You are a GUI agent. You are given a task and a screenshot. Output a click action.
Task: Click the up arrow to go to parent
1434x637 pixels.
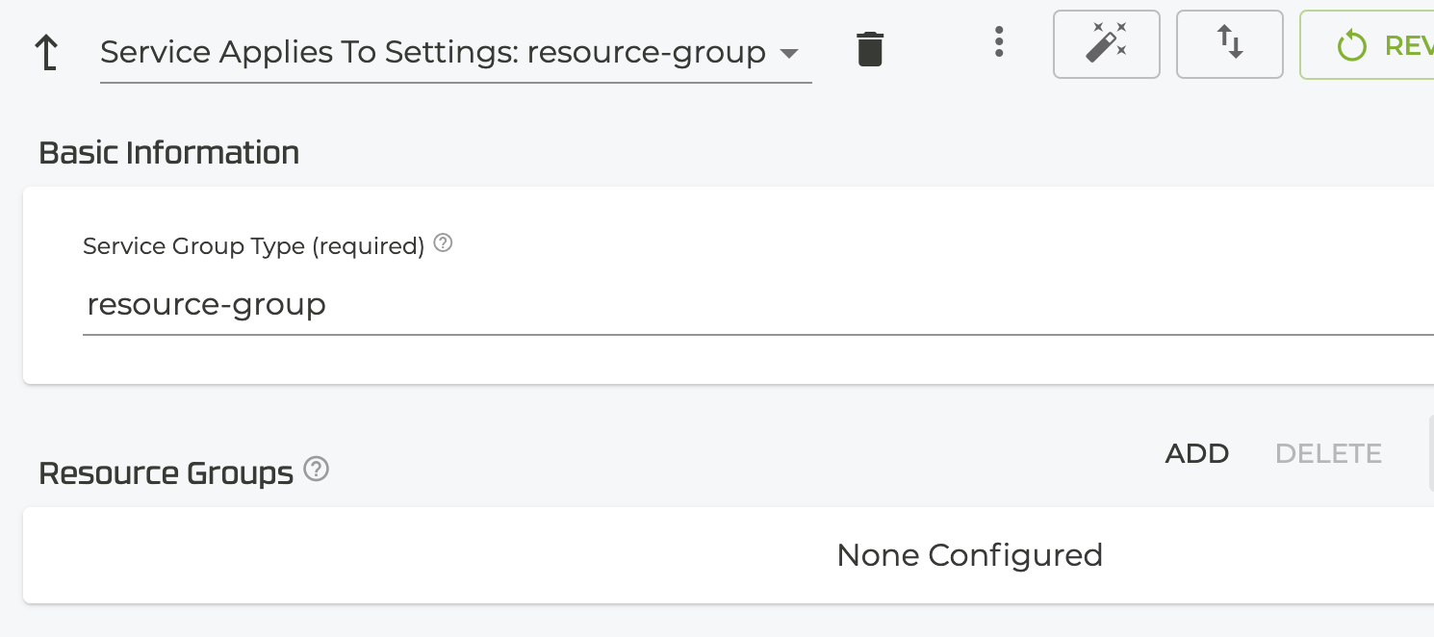46,53
